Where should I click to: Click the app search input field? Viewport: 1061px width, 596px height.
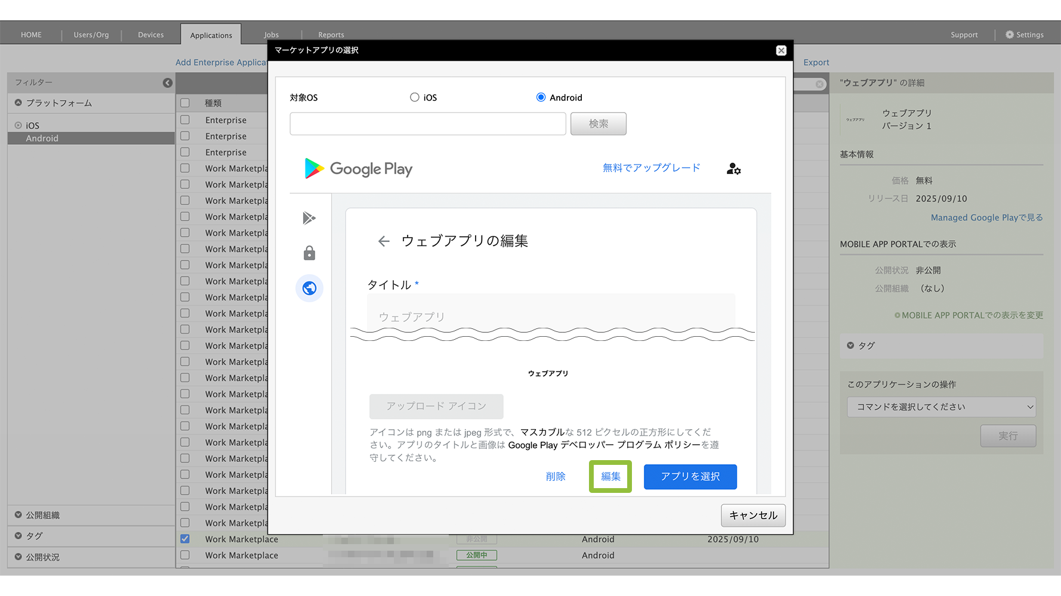(x=427, y=124)
